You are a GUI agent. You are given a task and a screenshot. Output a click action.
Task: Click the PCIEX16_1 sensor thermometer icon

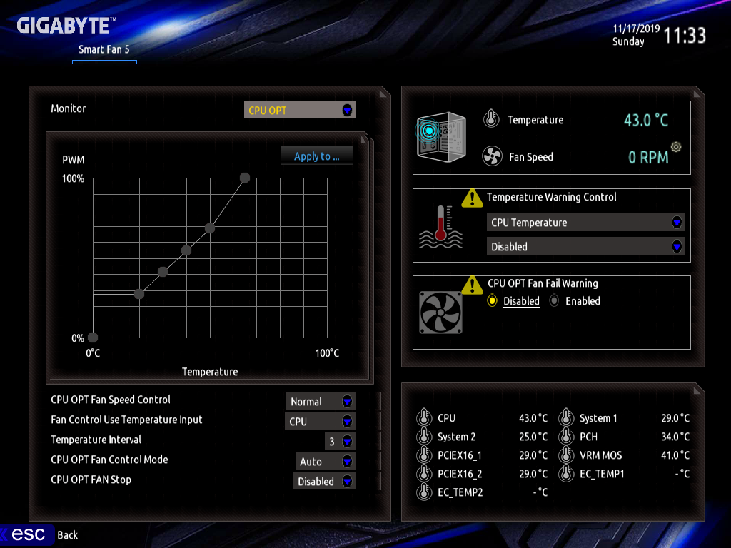tap(424, 455)
